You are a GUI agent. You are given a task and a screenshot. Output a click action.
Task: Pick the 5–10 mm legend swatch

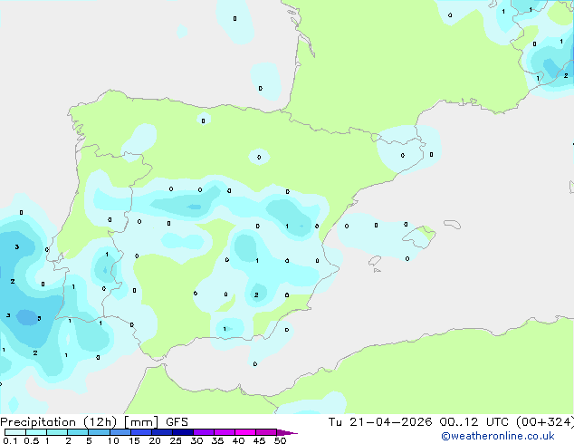pyautogui.click(x=99, y=432)
